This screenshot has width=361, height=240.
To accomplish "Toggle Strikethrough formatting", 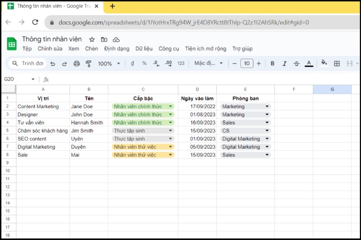I will [296, 64].
